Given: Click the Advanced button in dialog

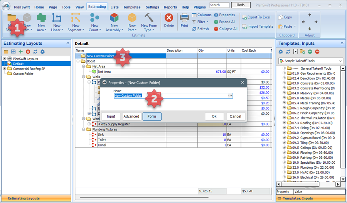Looking at the screenshot, I should tap(131, 116).
